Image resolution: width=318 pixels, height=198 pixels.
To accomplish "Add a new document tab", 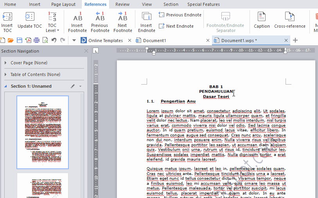I will pyautogui.click(x=295, y=40).
